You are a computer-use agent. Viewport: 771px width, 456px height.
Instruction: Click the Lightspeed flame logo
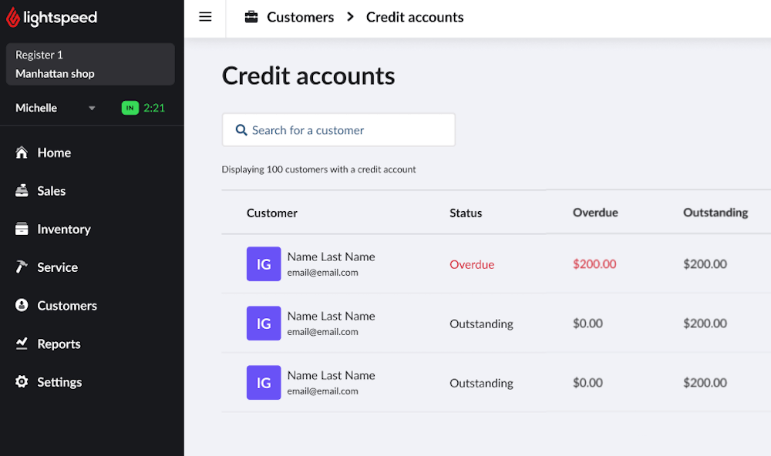click(x=13, y=16)
